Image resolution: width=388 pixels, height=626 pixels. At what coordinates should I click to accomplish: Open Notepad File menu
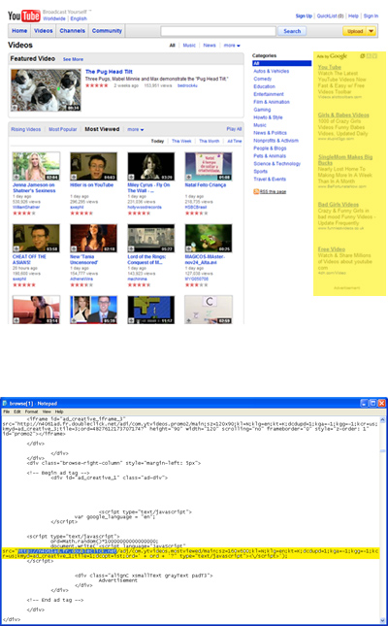pos(6,412)
